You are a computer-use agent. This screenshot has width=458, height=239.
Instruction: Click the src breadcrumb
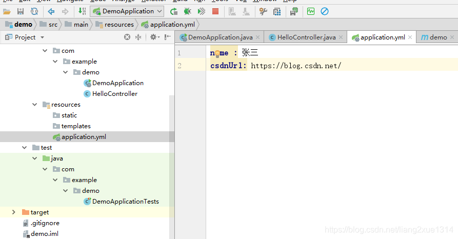point(49,25)
